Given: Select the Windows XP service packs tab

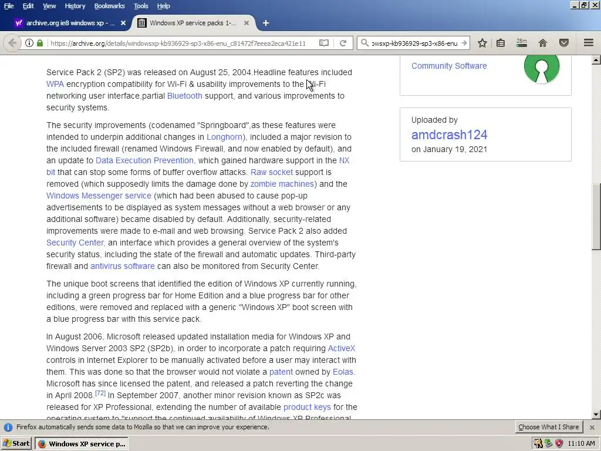Looking at the screenshot, I should coord(193,23).
